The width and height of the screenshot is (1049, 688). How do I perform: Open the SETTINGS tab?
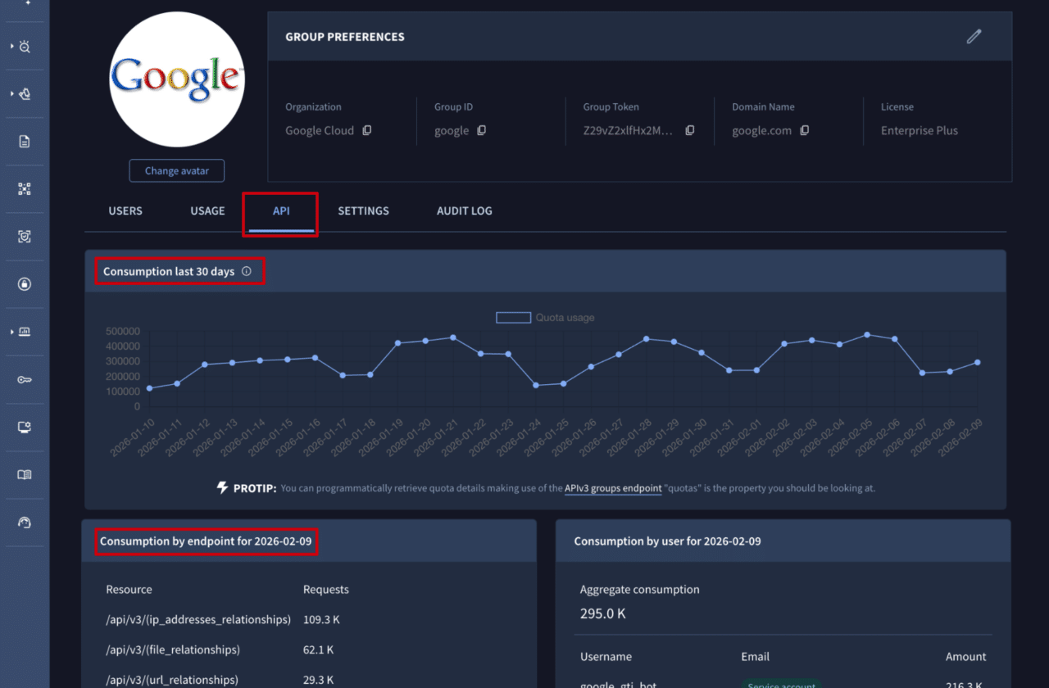(x=363, y=210)
